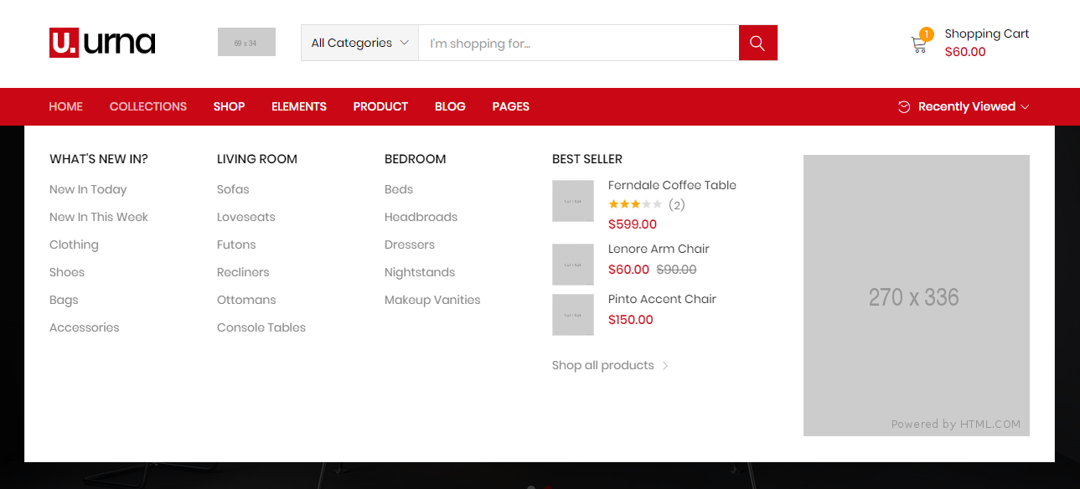Click the LIVING ROOM heading
Screen dimensions: 1080x489
pyautogui.click(x=257, y=159)
